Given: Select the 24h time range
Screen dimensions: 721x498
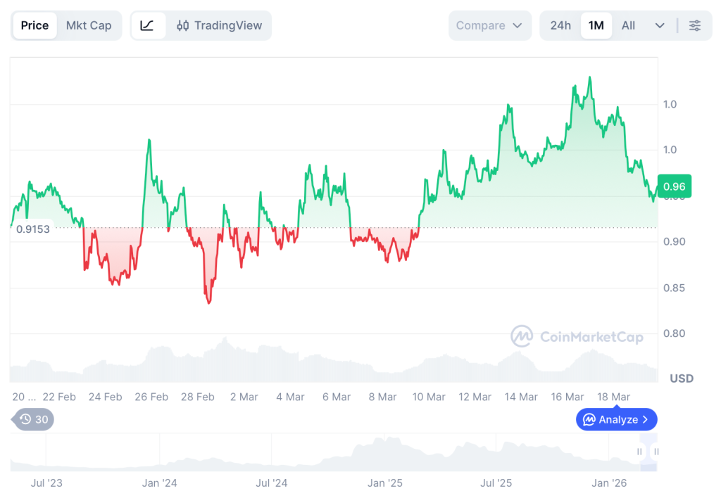Looking at the screenshot, I should (560, 25).
